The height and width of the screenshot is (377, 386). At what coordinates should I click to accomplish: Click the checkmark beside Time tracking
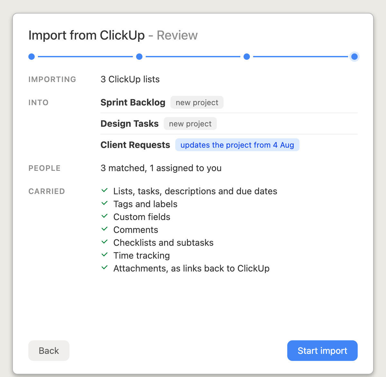coord(104,255)
